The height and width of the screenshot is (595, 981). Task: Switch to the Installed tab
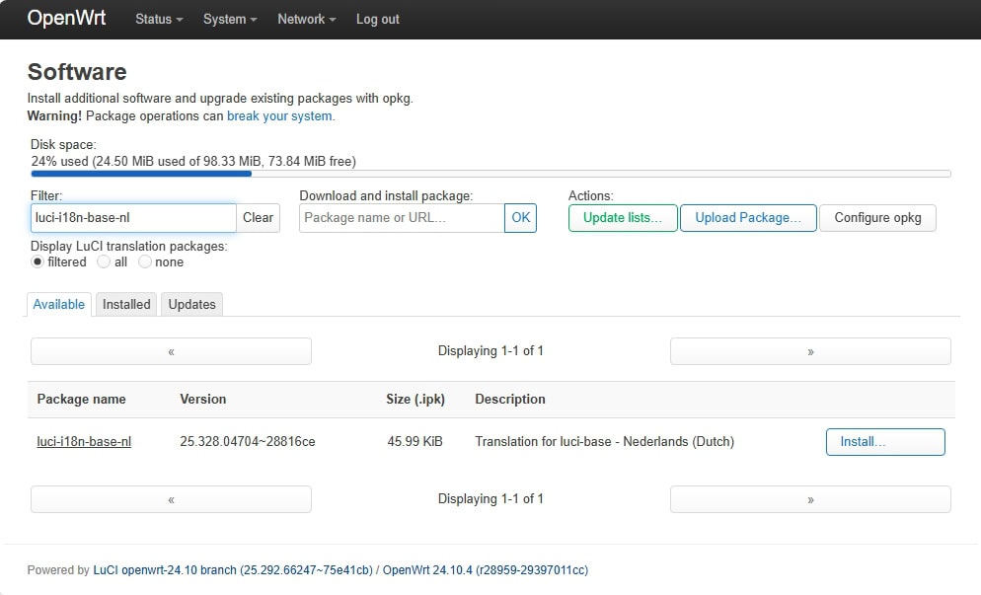[125, 304]
